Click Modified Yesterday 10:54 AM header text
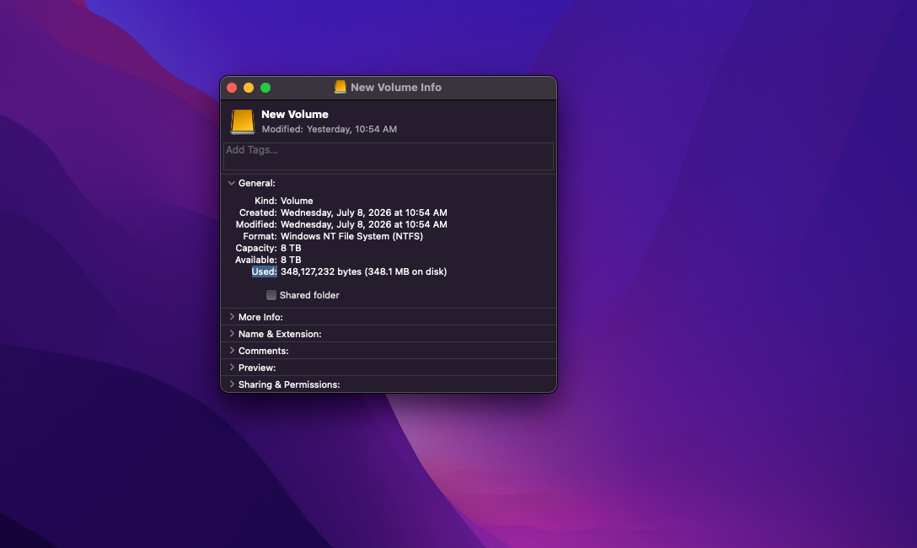 pyautogui.click(x=330, y=129)
